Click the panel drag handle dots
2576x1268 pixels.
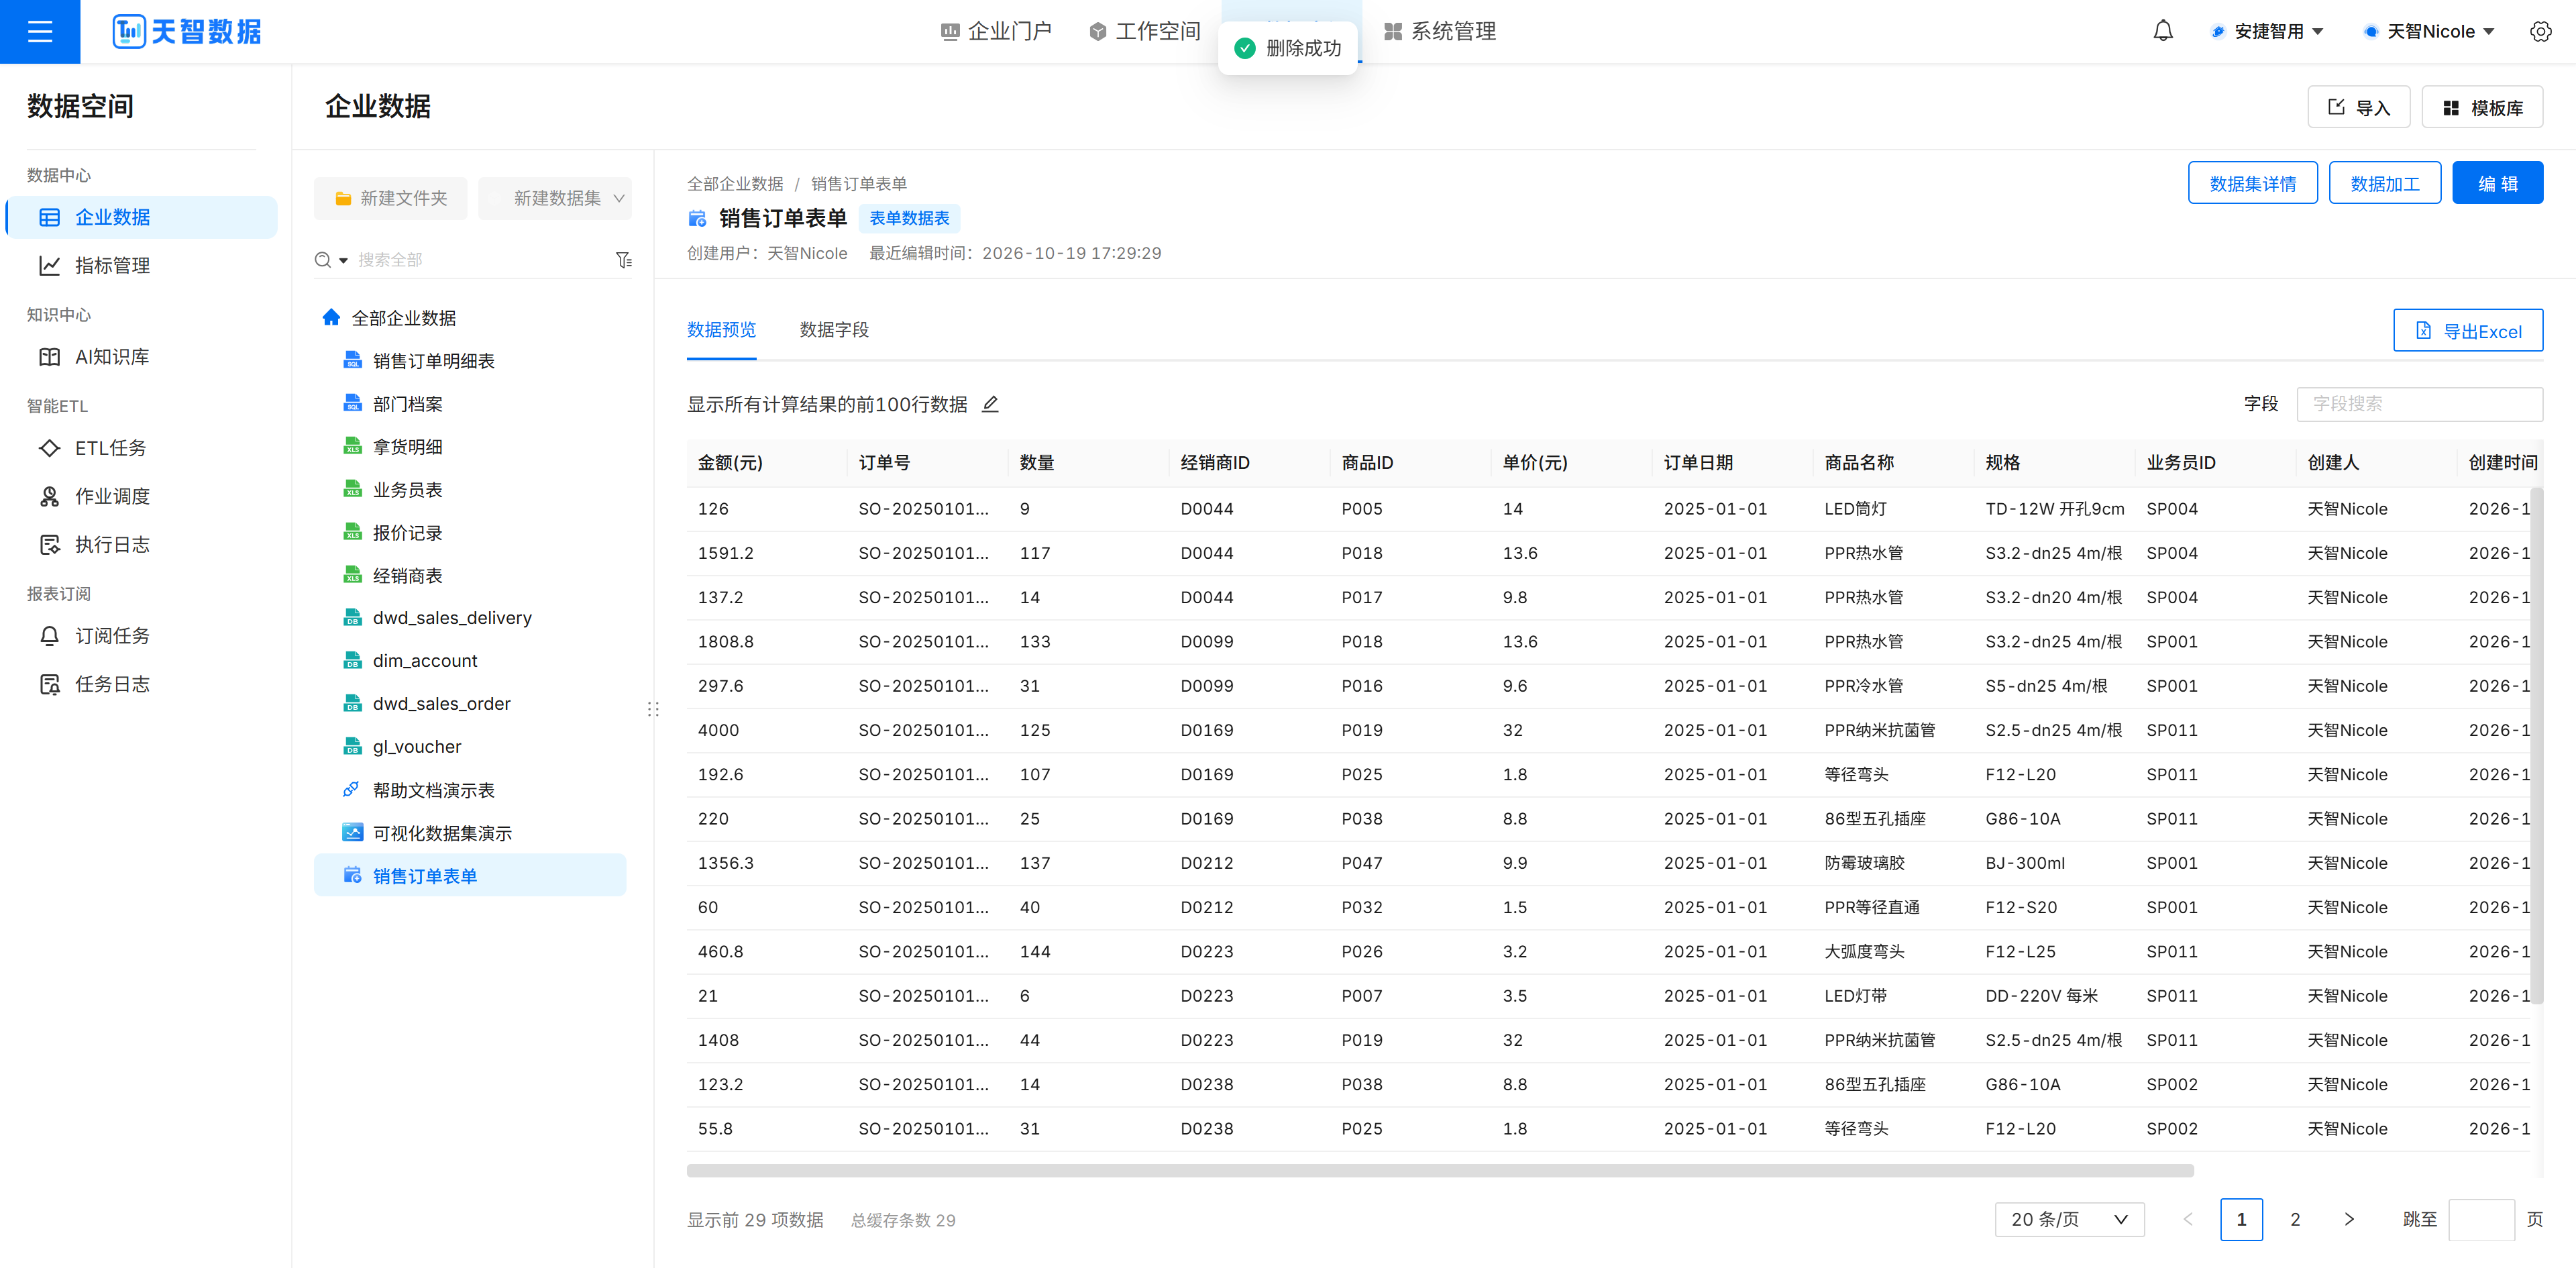tap(653, 709)
